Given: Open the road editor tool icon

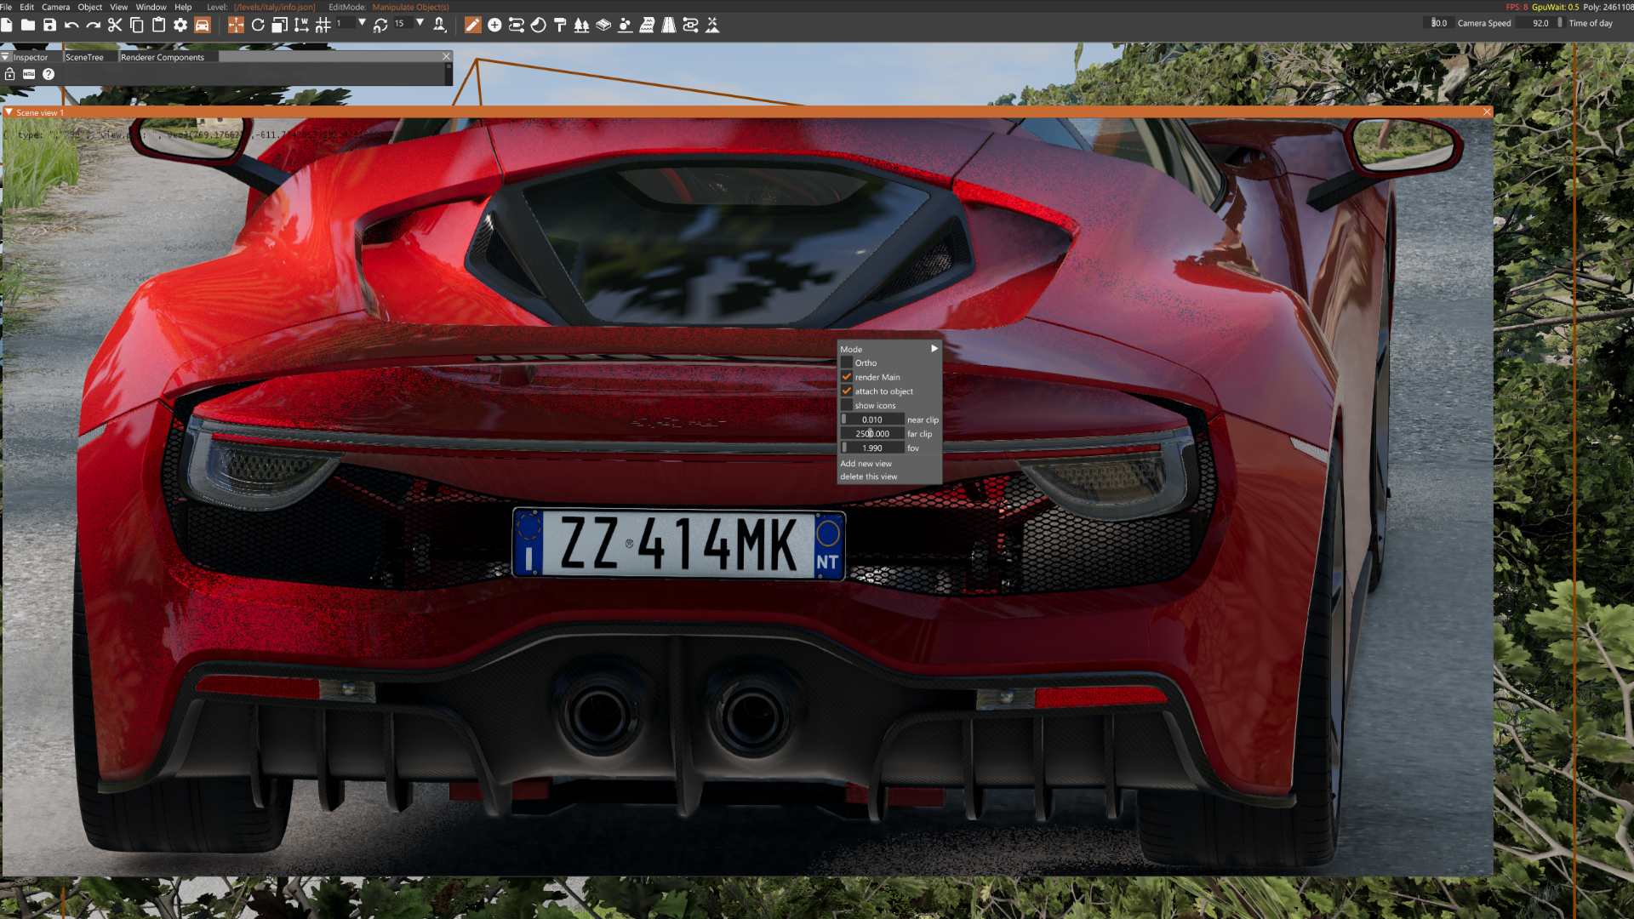Looking at the screenshot, I should [669, 25].
